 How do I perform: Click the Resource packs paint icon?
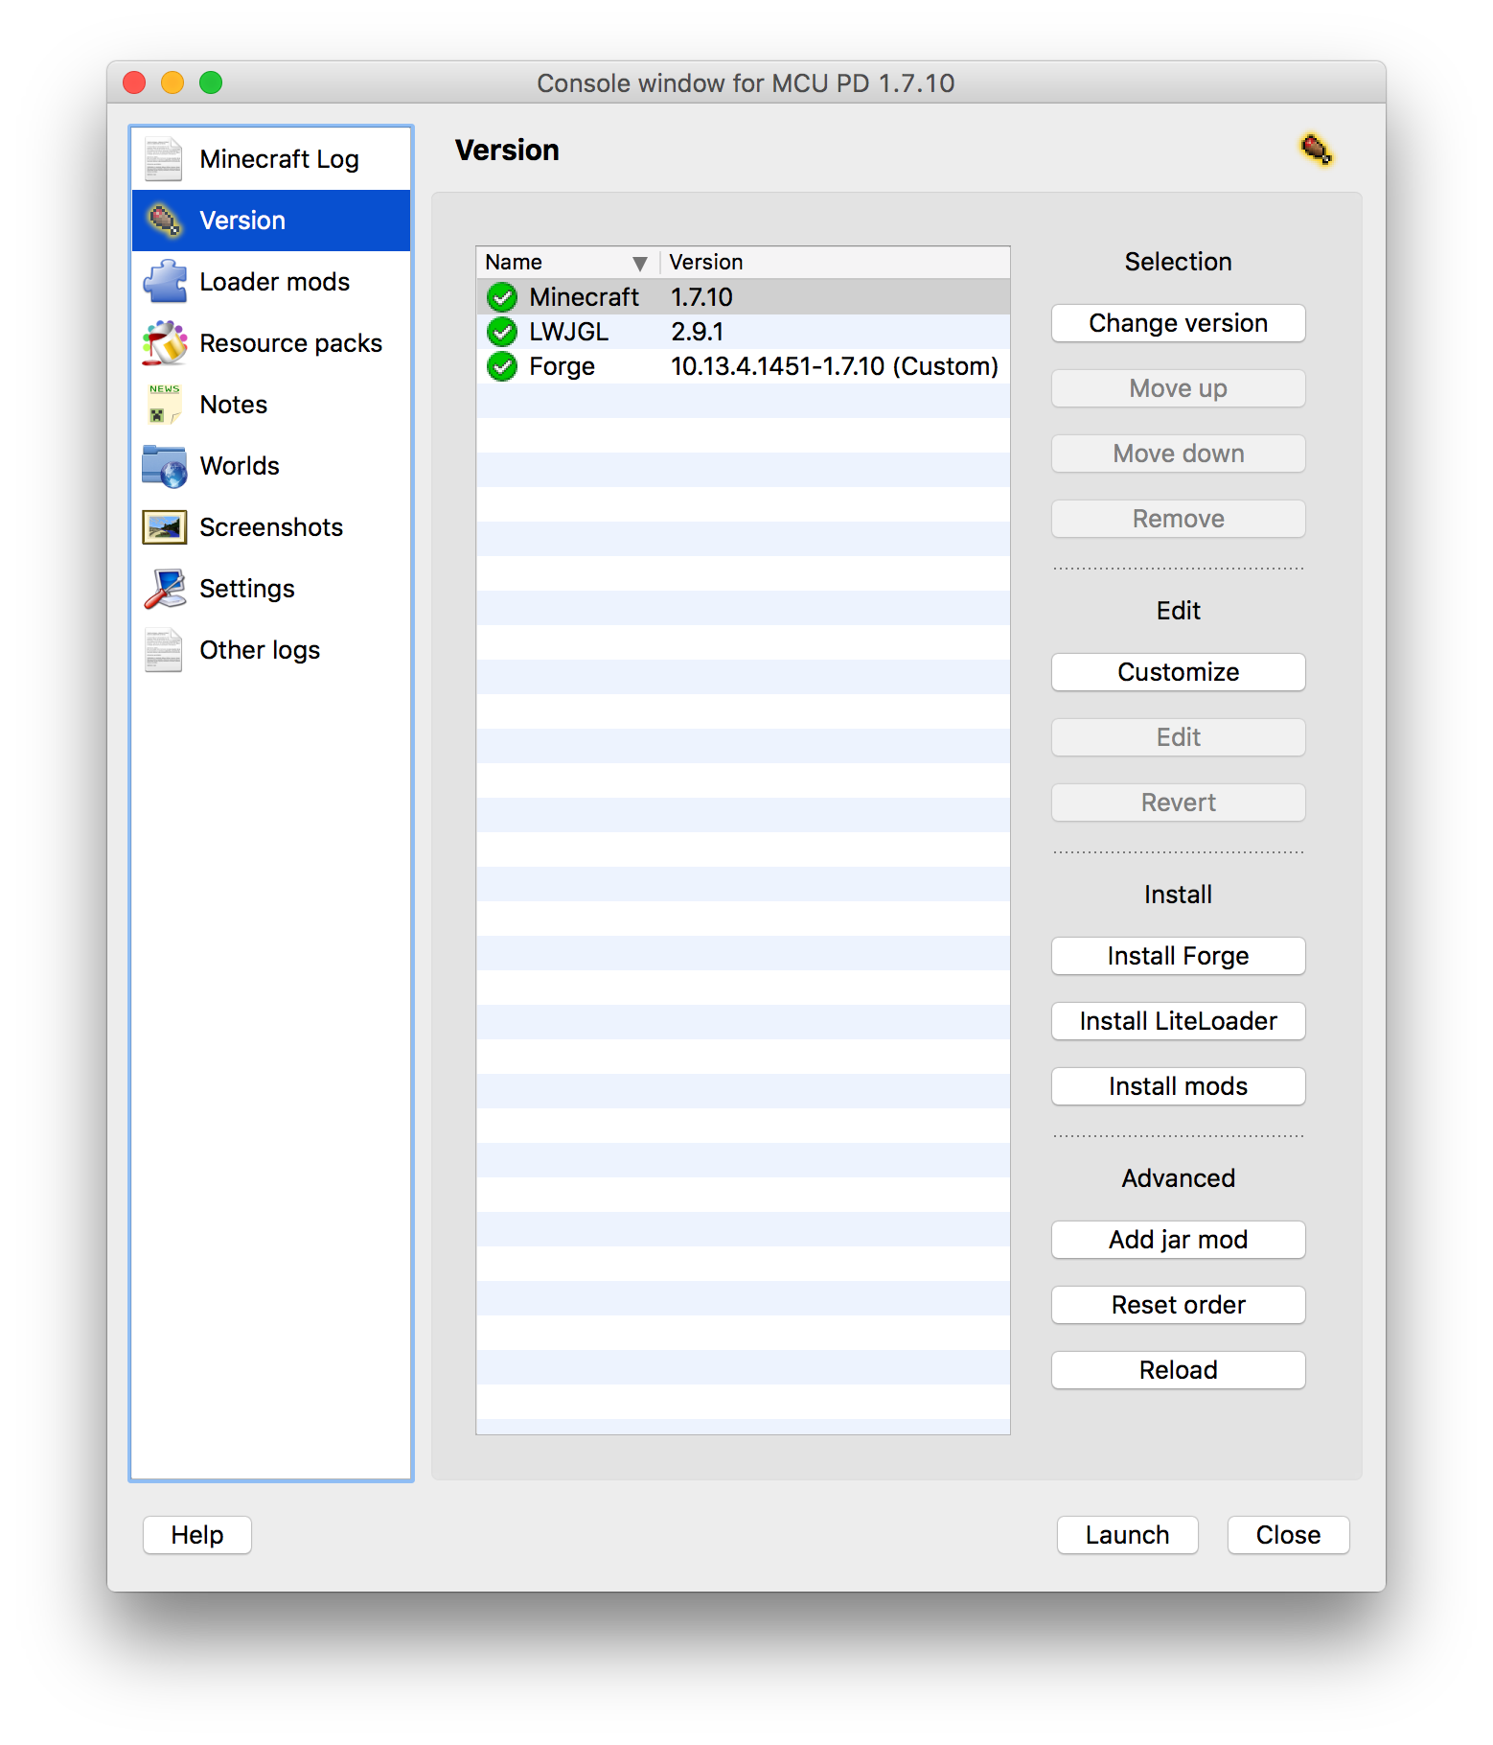(164, 343)
